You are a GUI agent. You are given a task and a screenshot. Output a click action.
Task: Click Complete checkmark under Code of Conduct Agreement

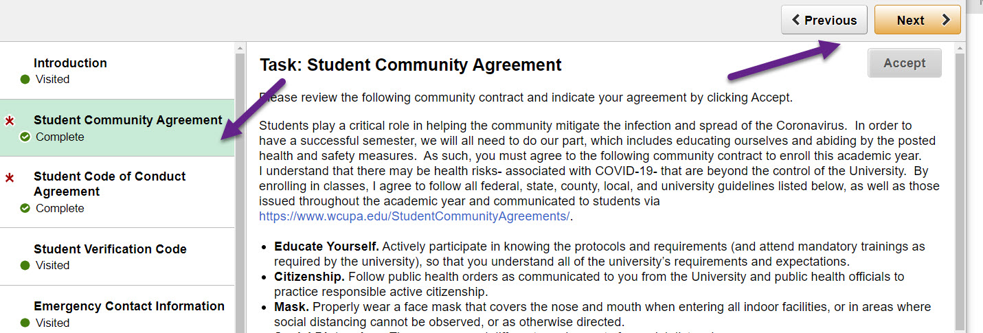[x=25, y=209]
